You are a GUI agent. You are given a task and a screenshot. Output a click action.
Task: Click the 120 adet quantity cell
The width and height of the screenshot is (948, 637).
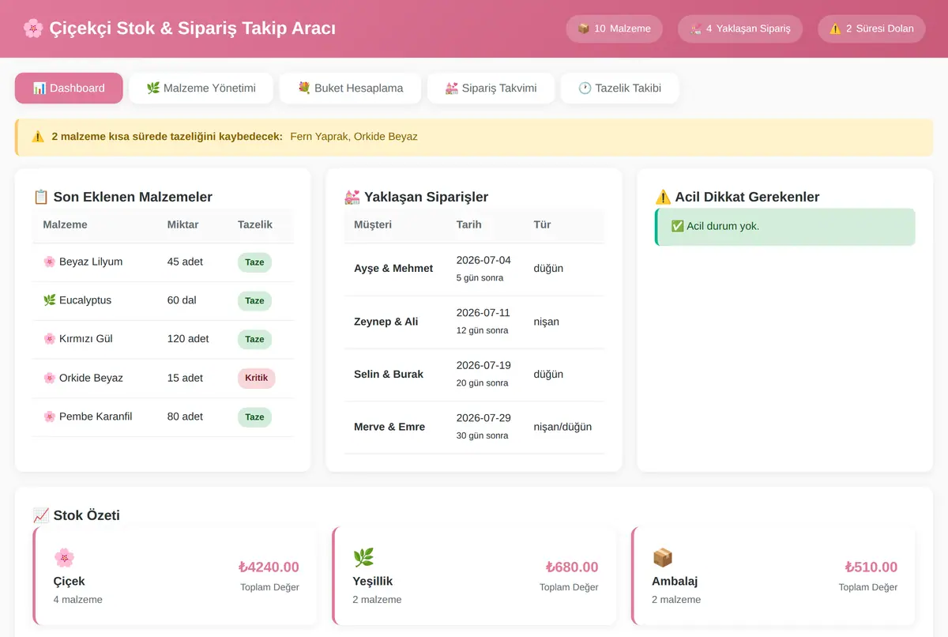click(x=188, y=339)
